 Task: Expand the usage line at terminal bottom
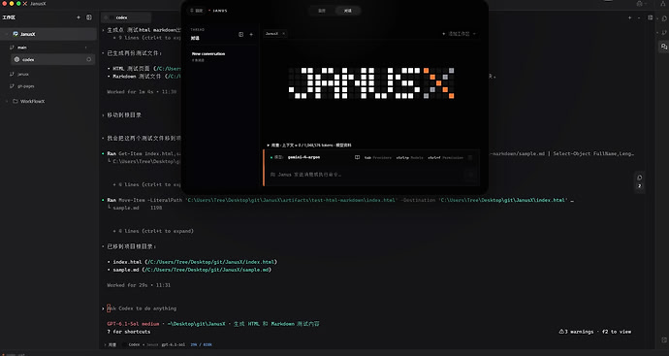click(111, 344)
